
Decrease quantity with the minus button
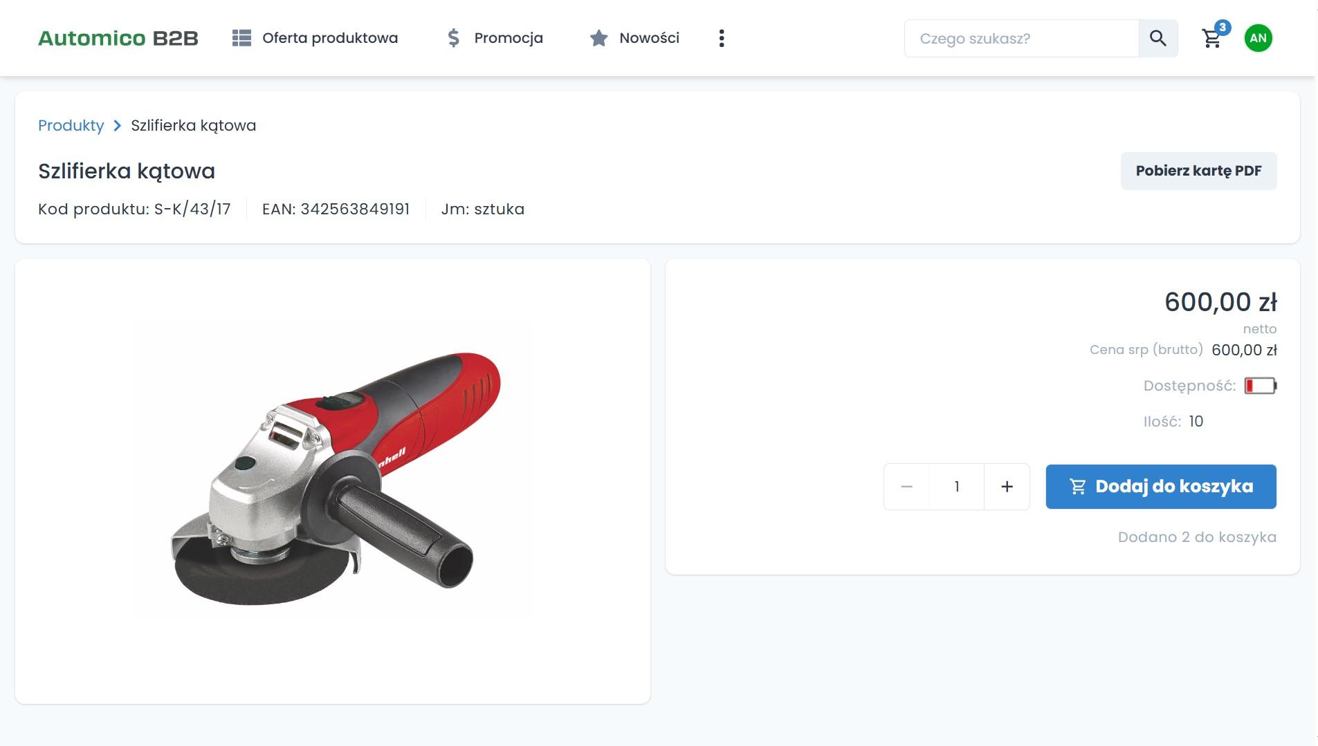click(x=906, y=487)
